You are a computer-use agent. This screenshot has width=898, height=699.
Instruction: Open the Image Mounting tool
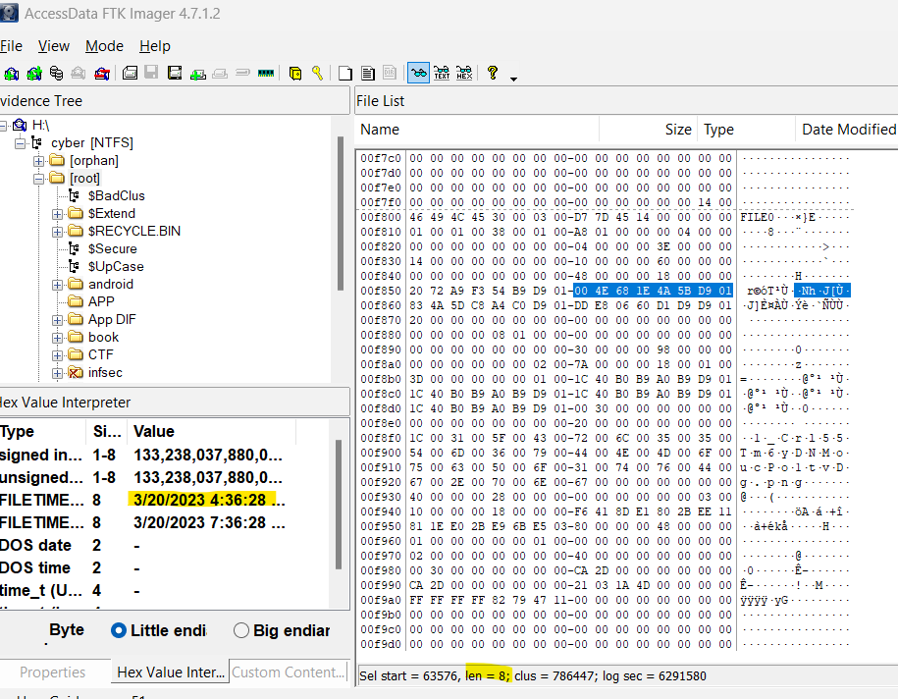coord(56,74)
